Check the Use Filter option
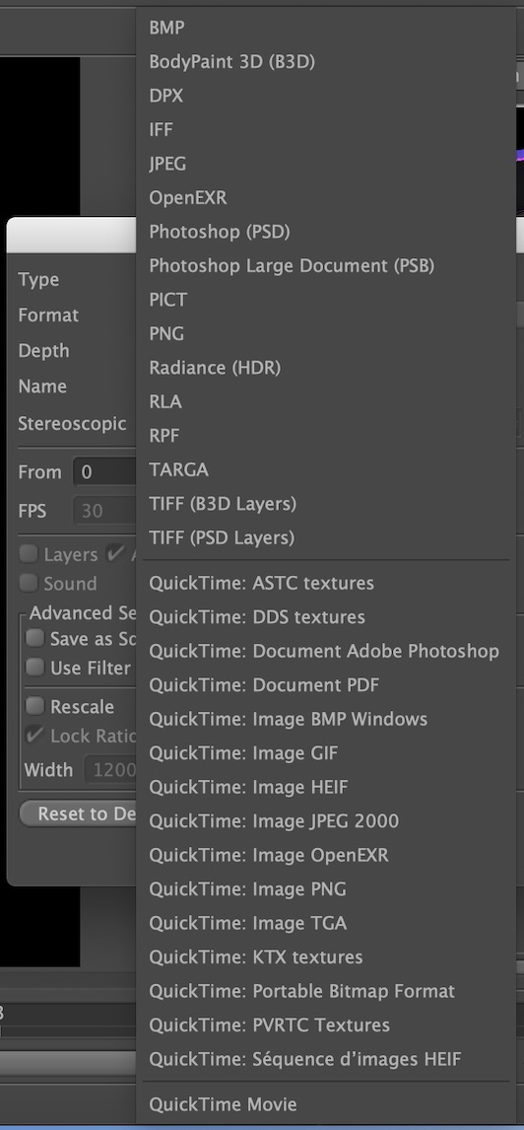 34,668
